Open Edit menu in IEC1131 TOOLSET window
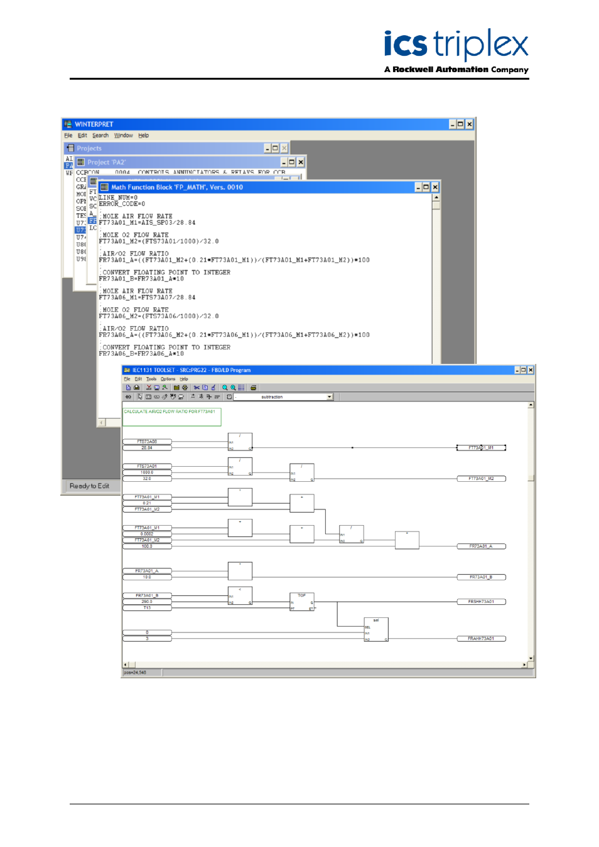This screenshot has width=599, height=847. click(138, 379)
